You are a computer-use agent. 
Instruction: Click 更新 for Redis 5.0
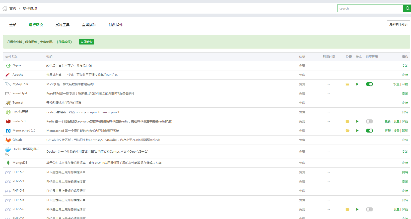[388, 121]
